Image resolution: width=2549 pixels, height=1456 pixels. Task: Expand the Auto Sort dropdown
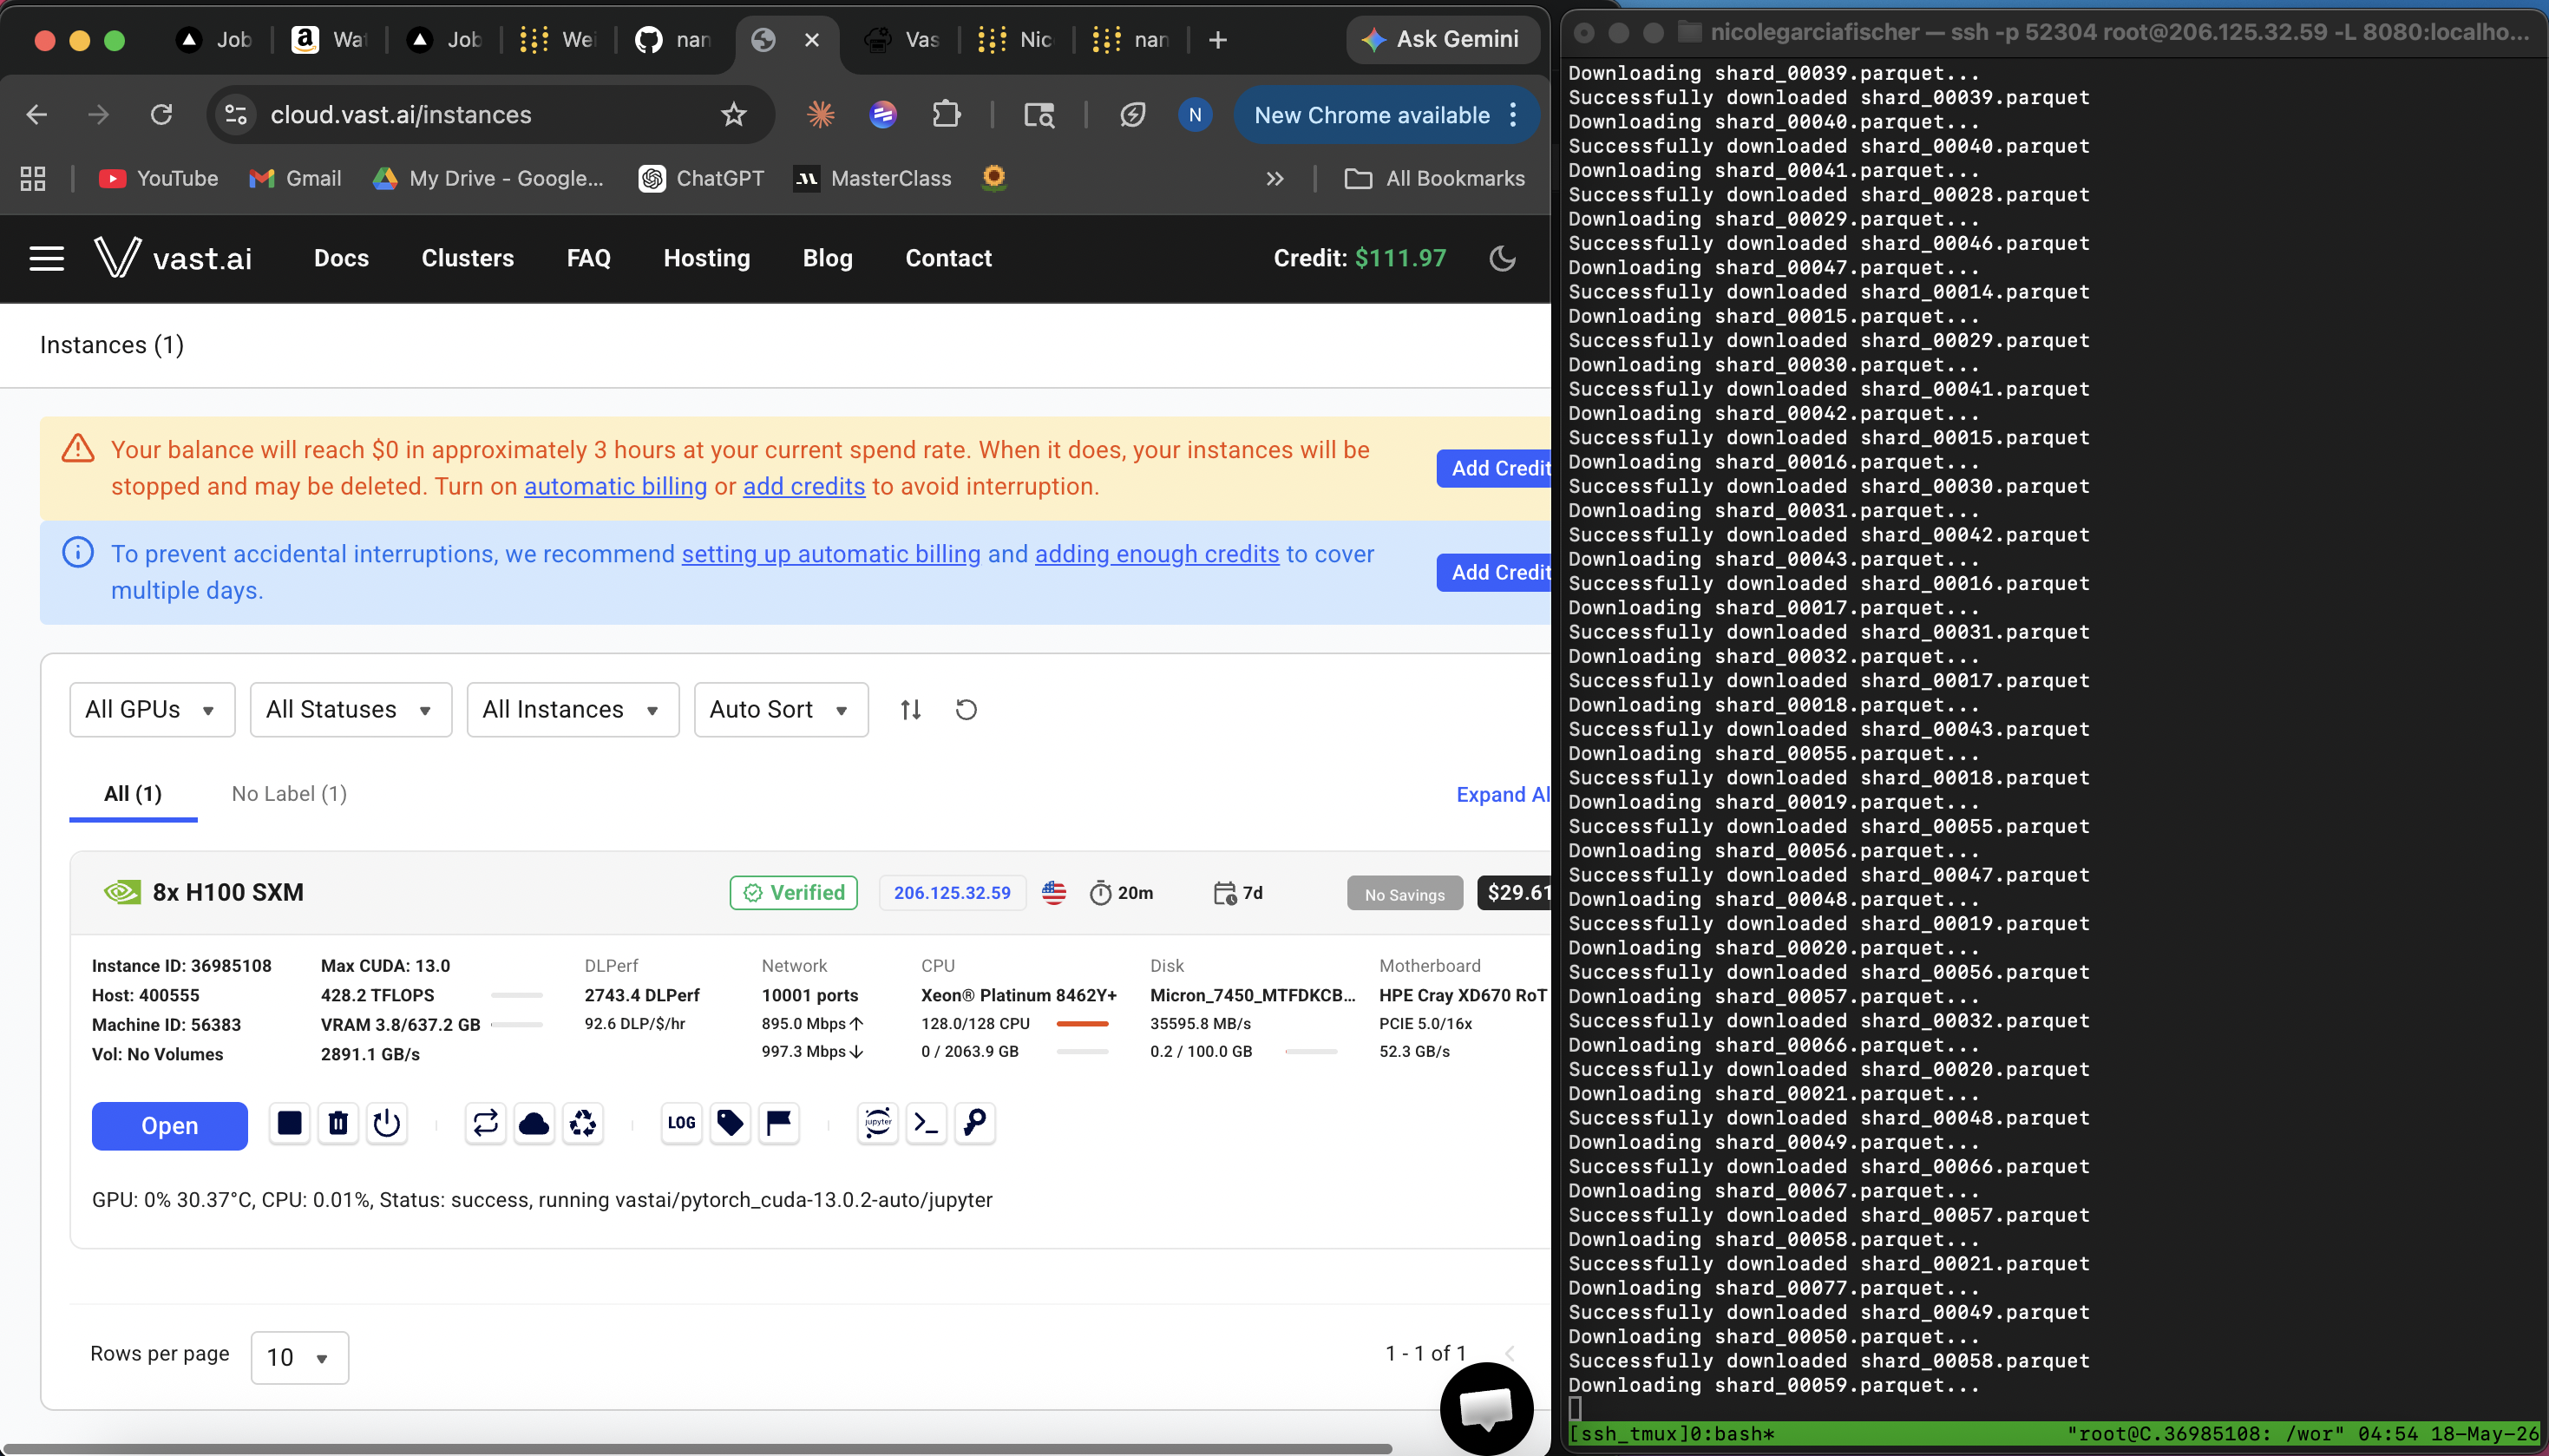click(x=781, y=710)
